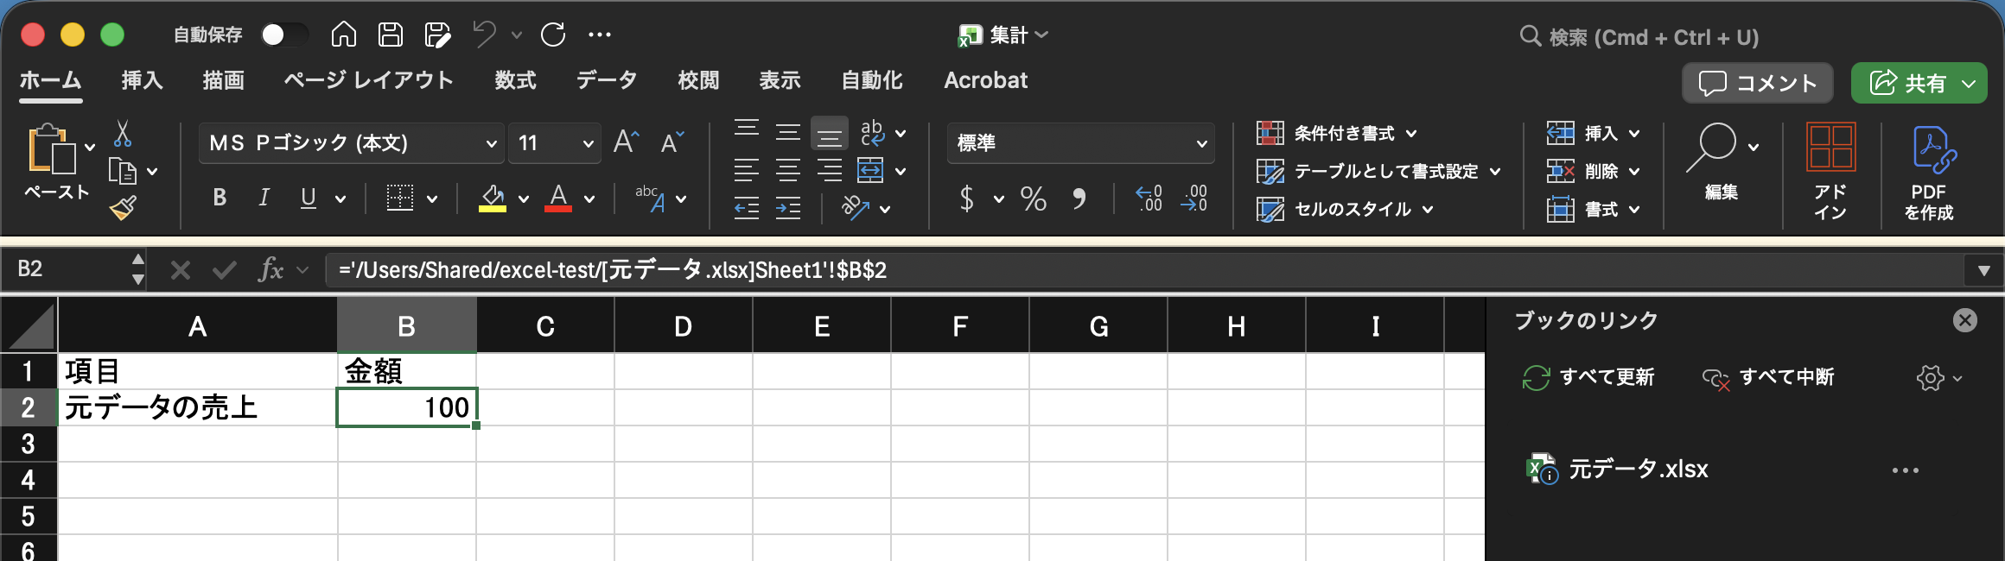Click すべて中断 break all links
The height and width of the screenshot is (561, 2005).
tap(1768, 377)
